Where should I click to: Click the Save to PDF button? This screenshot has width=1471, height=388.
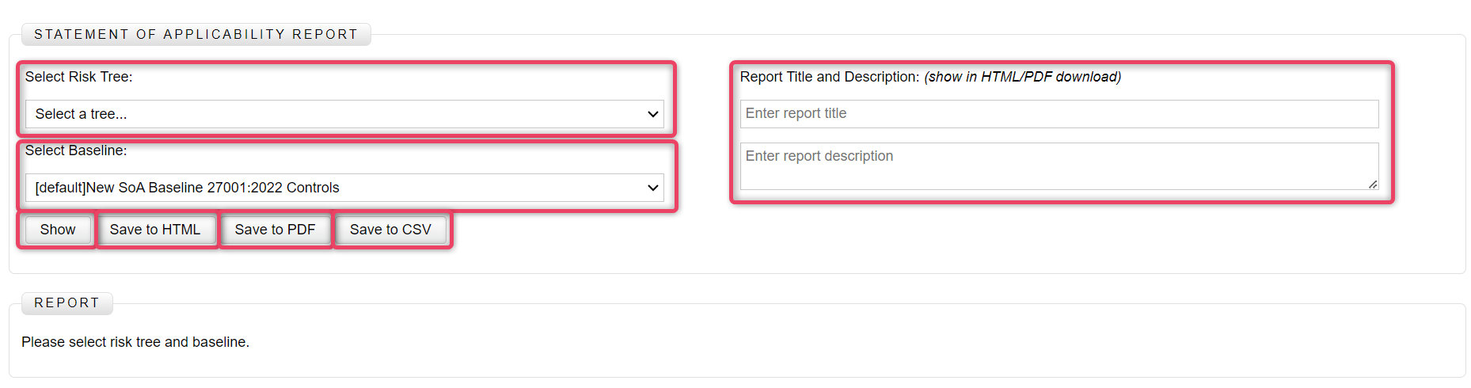point(275,230)
